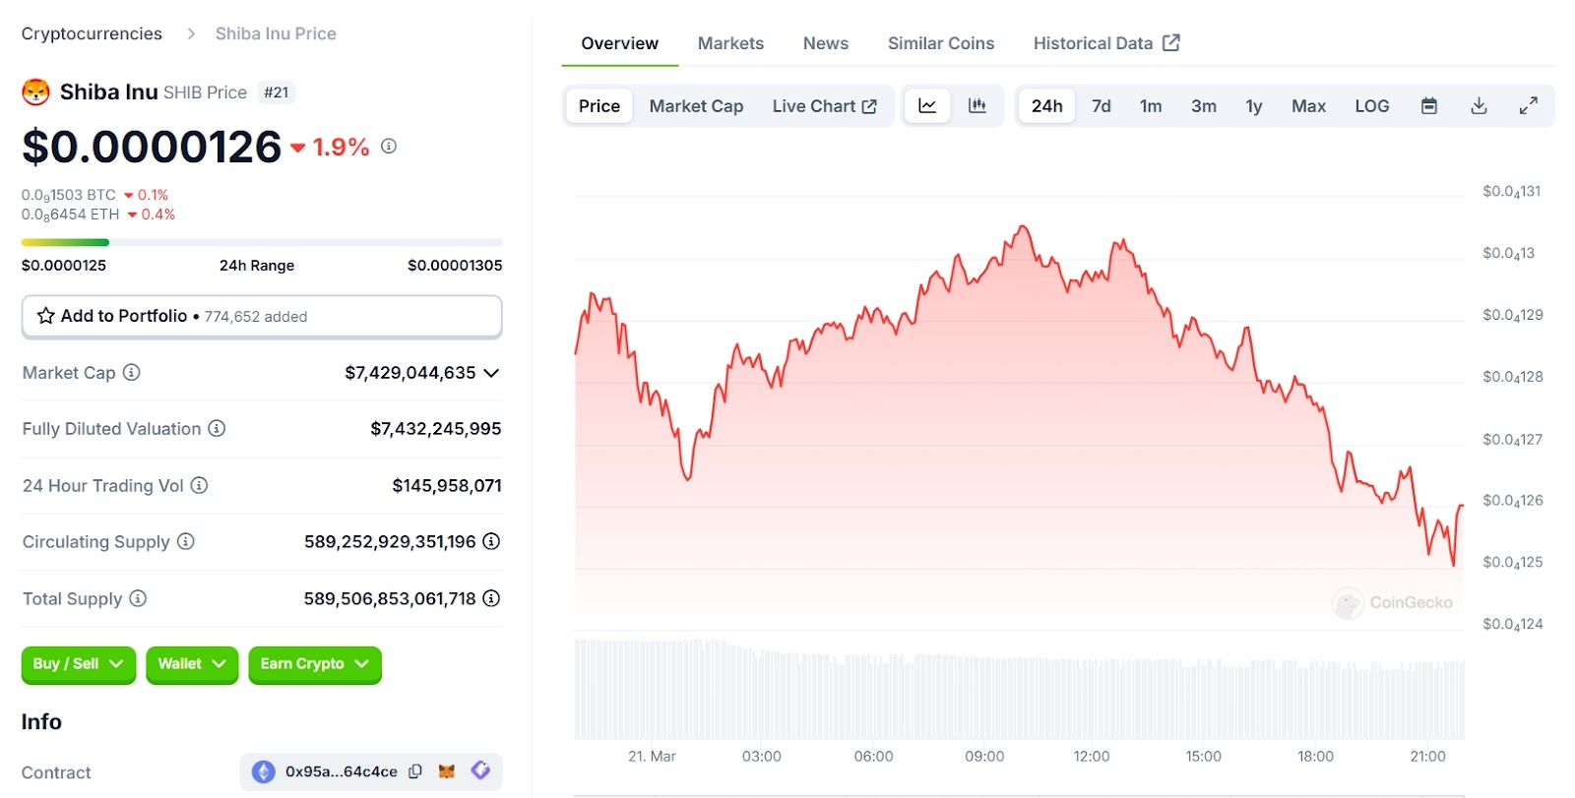The width and height of the screenshot is (1575, 798).
Task: Toggle the LOG scale option
Action: point(1371,106)
